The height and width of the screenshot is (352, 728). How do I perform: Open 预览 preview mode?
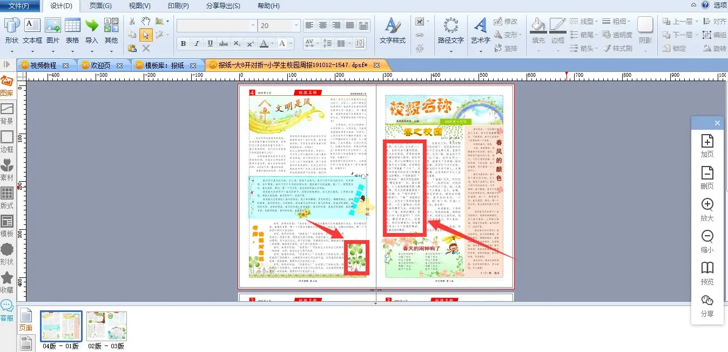pyautogui.click(x=707, y=274)
